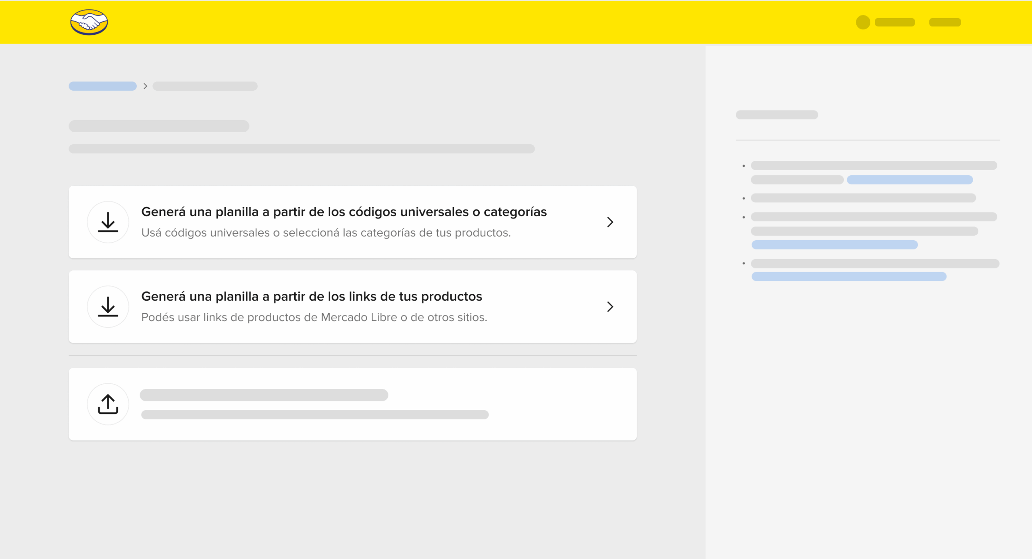This screenshot has height=559, width=1032.
Task: Select 'Generá una planilla a partir de los links de tus productos'
Action: pyautogui.click(x=312, y=297)
